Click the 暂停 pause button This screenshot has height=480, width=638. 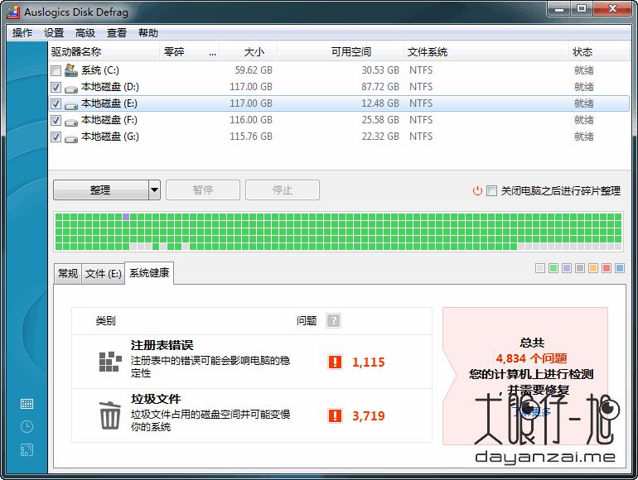click(203, 190)
